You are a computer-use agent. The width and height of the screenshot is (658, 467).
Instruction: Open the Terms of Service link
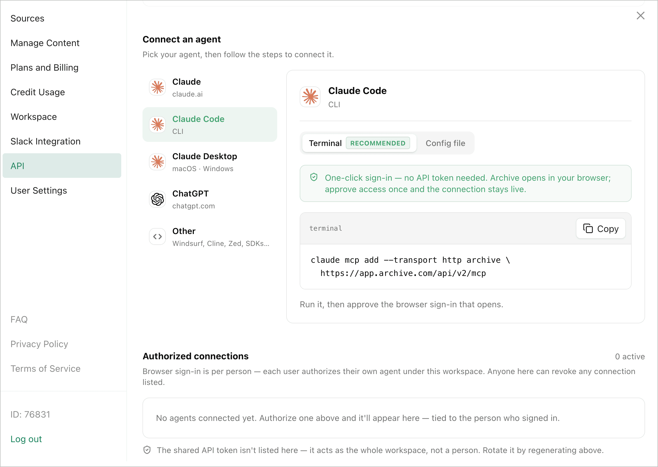(45, 369)
